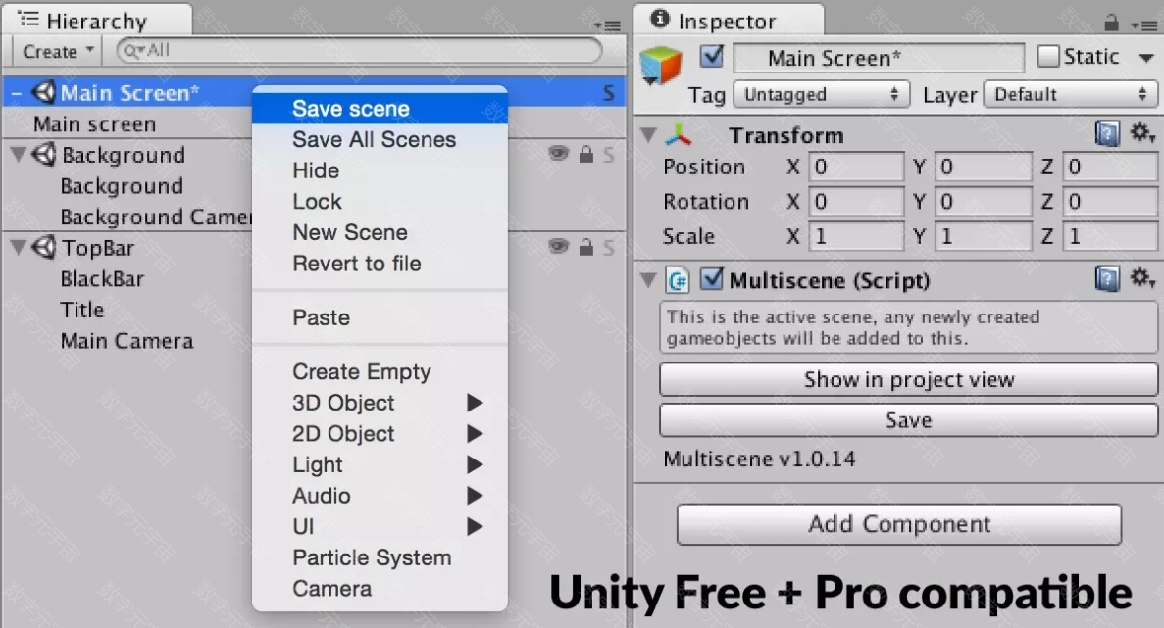Toggle the lock for Background scene
The image size is (1164, 628).
586,154
